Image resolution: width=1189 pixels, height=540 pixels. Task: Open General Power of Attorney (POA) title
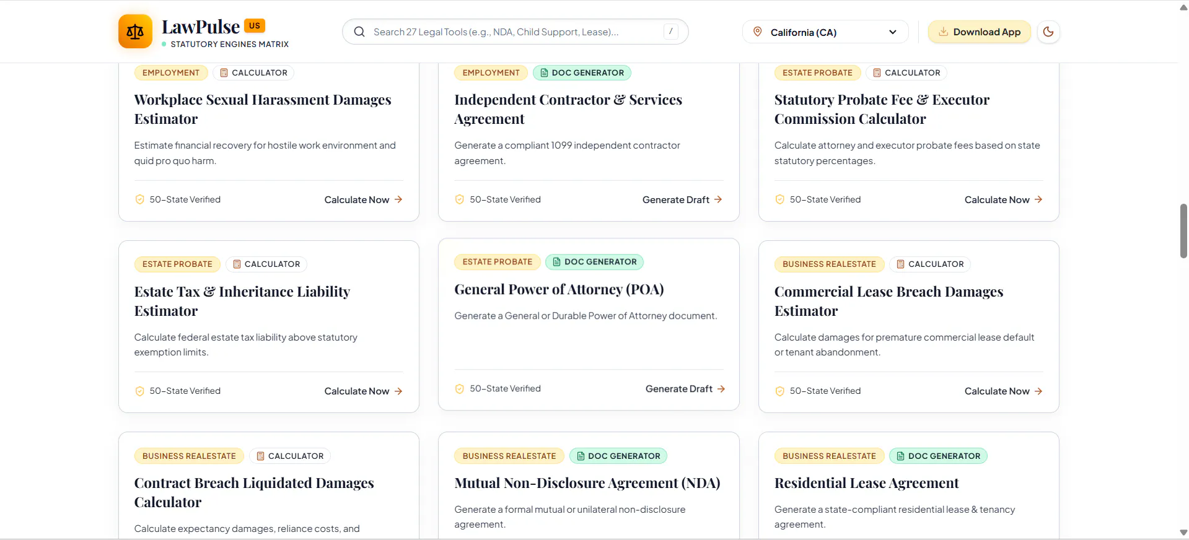point(559,289)
